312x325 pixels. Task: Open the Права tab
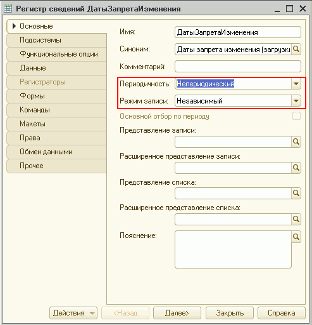tap(56, 138)
